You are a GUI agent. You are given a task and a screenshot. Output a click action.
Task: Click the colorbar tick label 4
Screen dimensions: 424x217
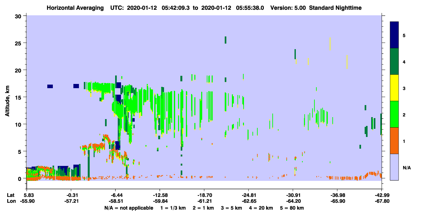404,61
